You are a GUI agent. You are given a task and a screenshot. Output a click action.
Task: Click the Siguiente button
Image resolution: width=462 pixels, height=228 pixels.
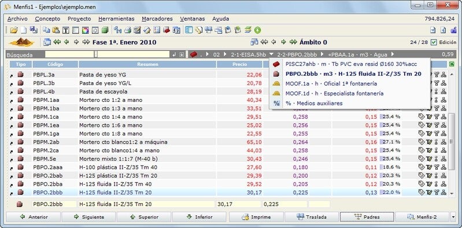(88, 217)
